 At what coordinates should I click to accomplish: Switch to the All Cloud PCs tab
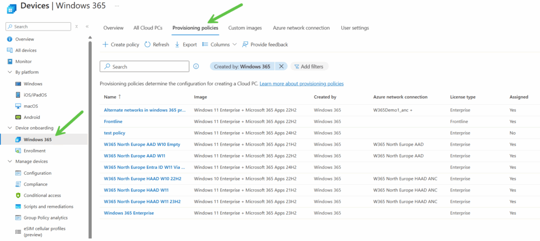[148, 28]
